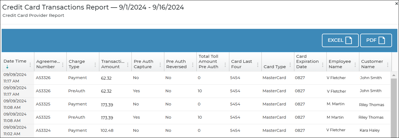
Task: Open the Charge Type column options dots
Action: 95,65
